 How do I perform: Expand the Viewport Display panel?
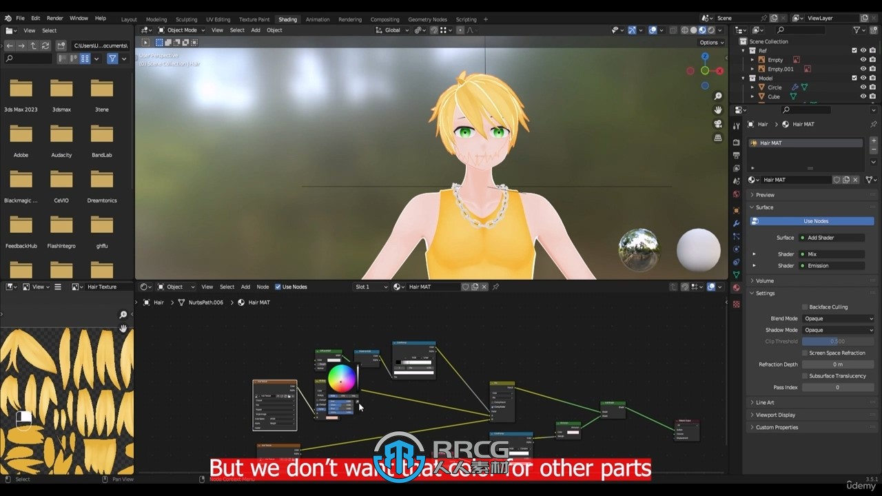click(775, 415)
